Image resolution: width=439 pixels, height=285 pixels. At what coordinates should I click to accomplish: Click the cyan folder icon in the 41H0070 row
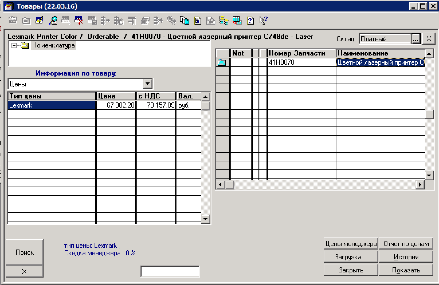point(222,62)
